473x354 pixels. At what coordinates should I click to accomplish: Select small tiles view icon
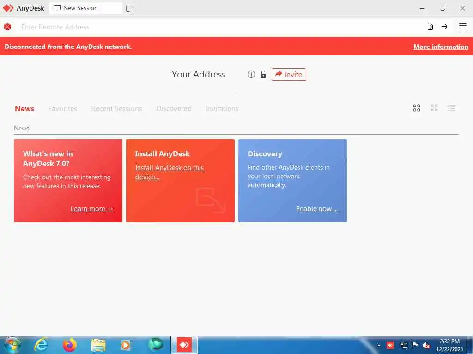pyautogui.click(x=434, y=108)
